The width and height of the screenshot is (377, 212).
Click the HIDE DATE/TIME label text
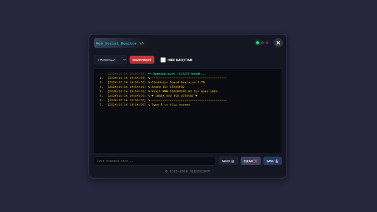tap(180, 60)
